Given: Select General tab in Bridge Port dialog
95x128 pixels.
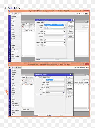Looking at the screenshot, I should click(x=38, y=22).
